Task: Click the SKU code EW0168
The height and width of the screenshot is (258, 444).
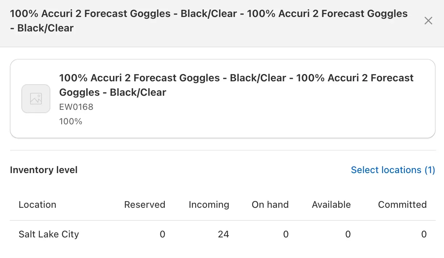Action: point(76,107)
